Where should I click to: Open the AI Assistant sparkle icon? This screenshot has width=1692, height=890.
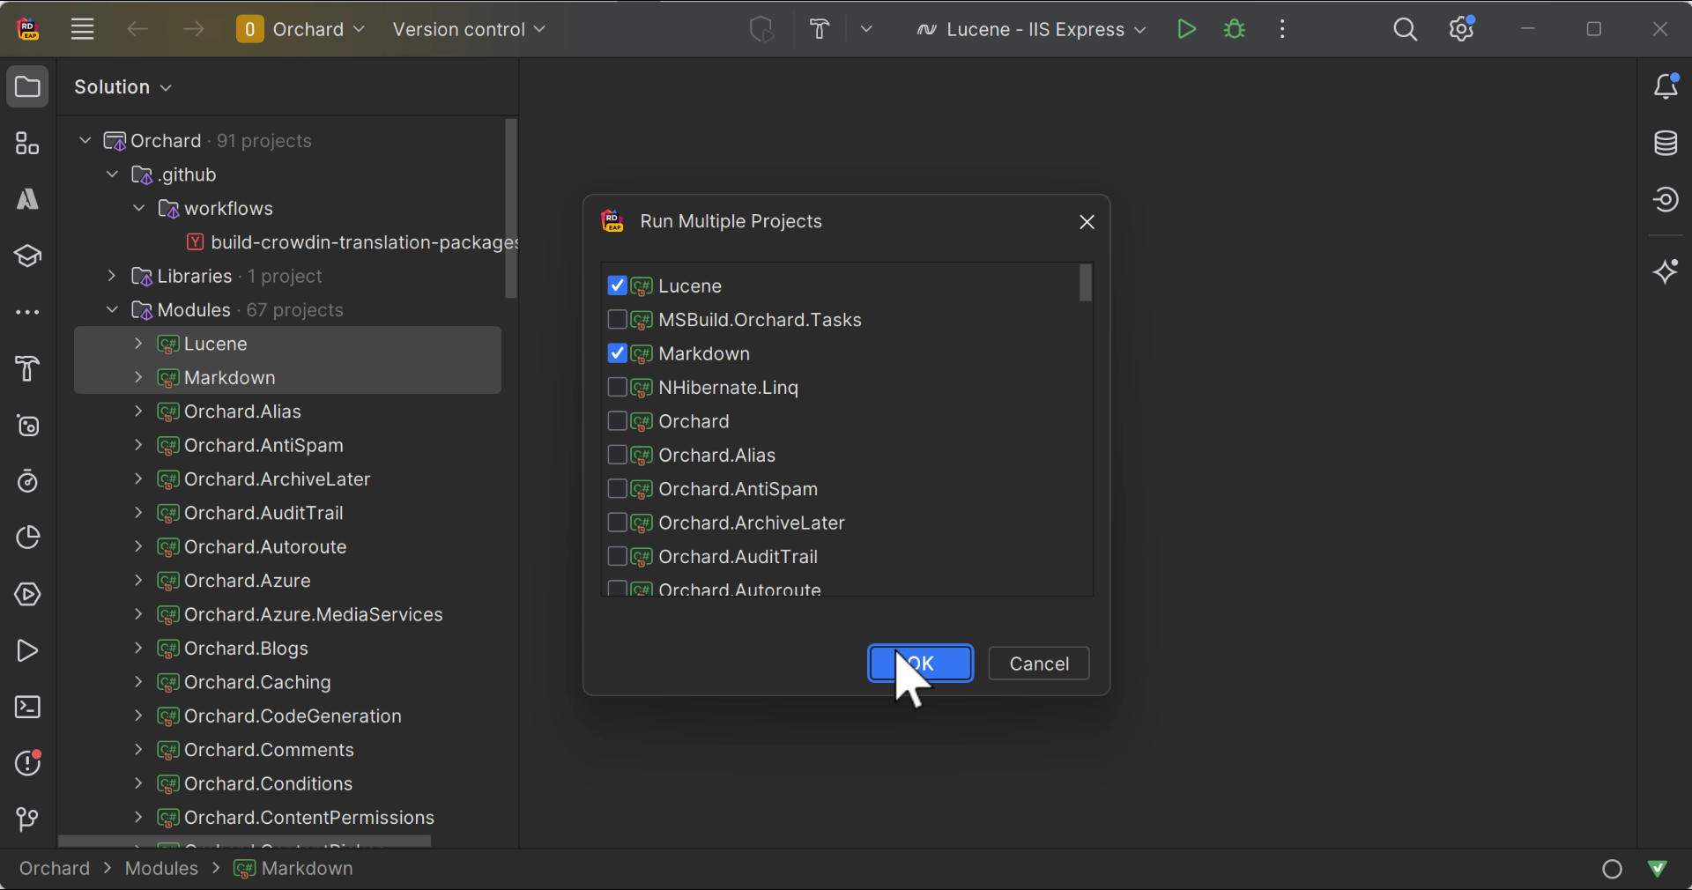point(1666,271)
